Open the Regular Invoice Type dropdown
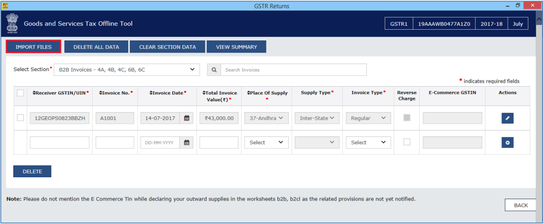Image resolution: width=543 pixels, height=224 pixels. [x=368, y=118]
